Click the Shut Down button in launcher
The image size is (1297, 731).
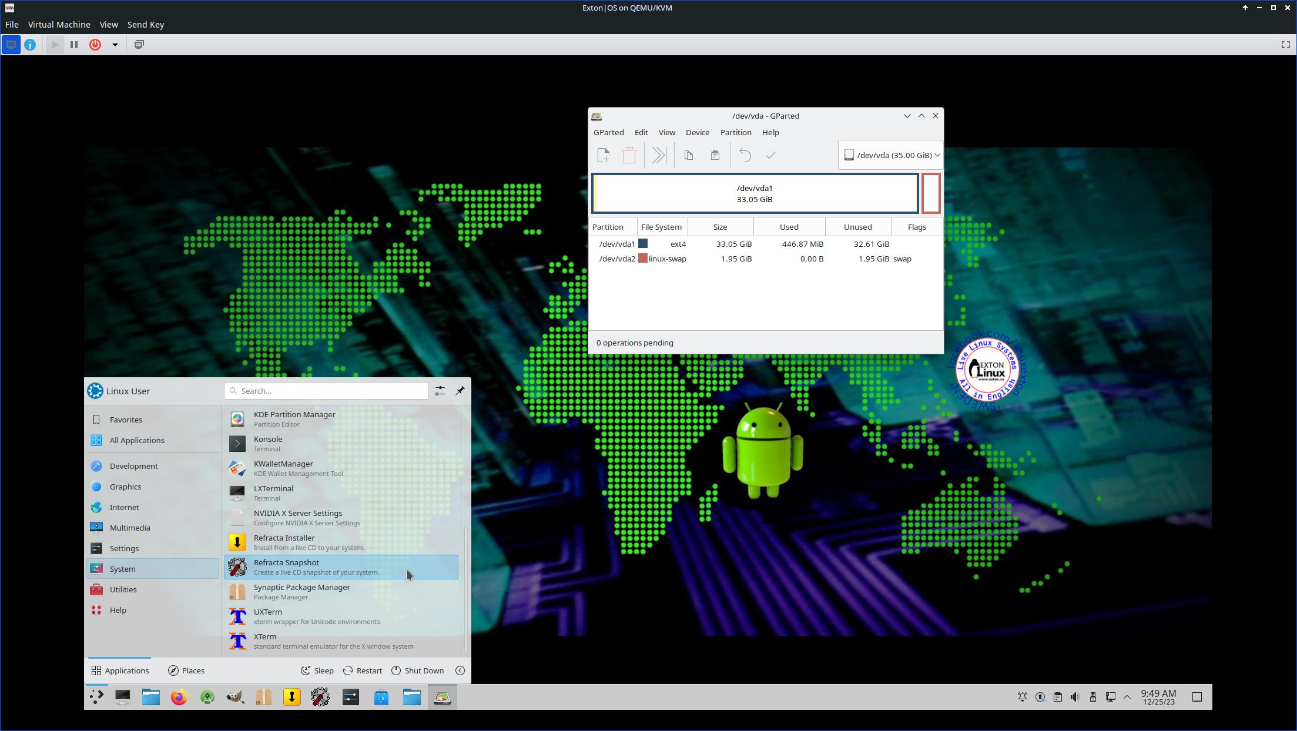pyautogui.click(x=418, y=670)
